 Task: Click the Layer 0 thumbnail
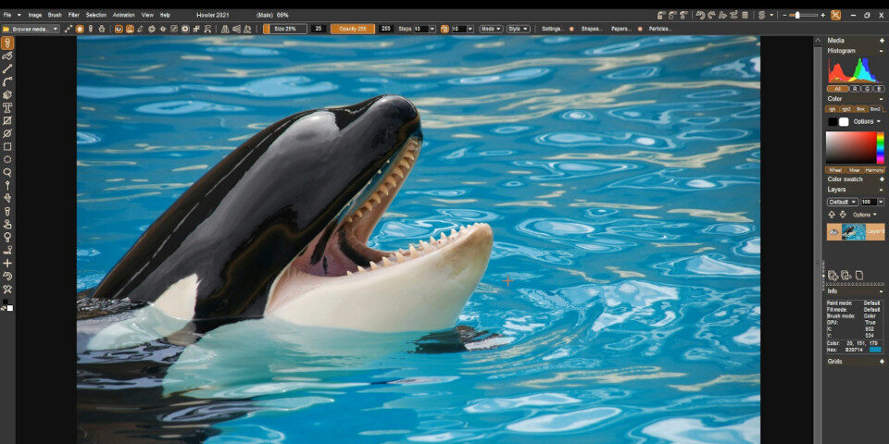click(x=853, y=231)
